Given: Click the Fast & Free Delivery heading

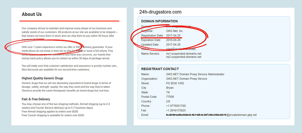Looking at the screenshot, I should point(36,99).
